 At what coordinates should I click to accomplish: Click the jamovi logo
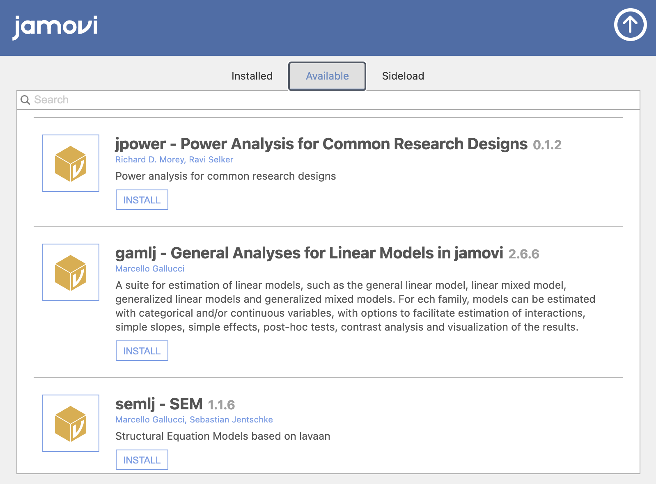55,27
